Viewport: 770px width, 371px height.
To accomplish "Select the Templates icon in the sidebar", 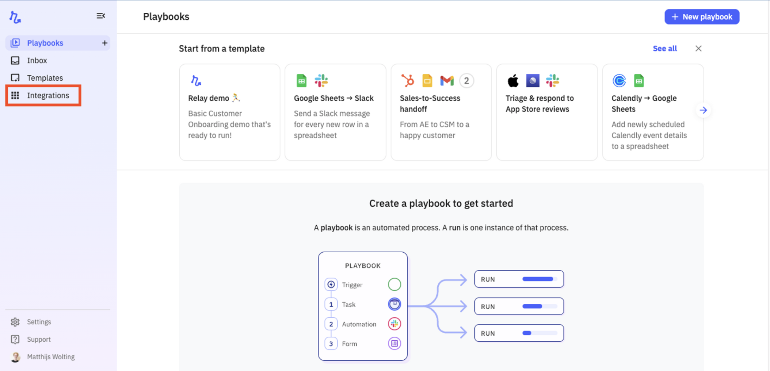I will [15, 77].
